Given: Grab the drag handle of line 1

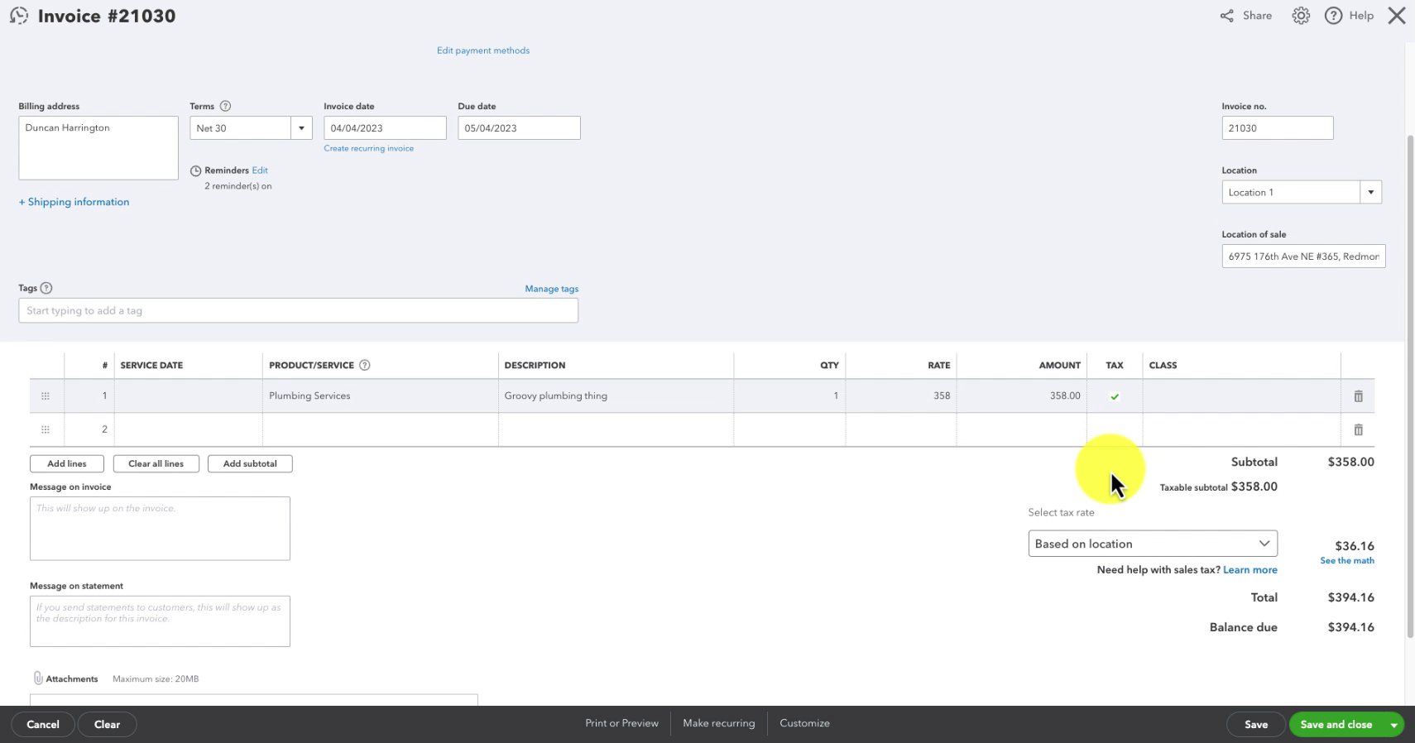Looking at the screenshot, I should (46, 396).
